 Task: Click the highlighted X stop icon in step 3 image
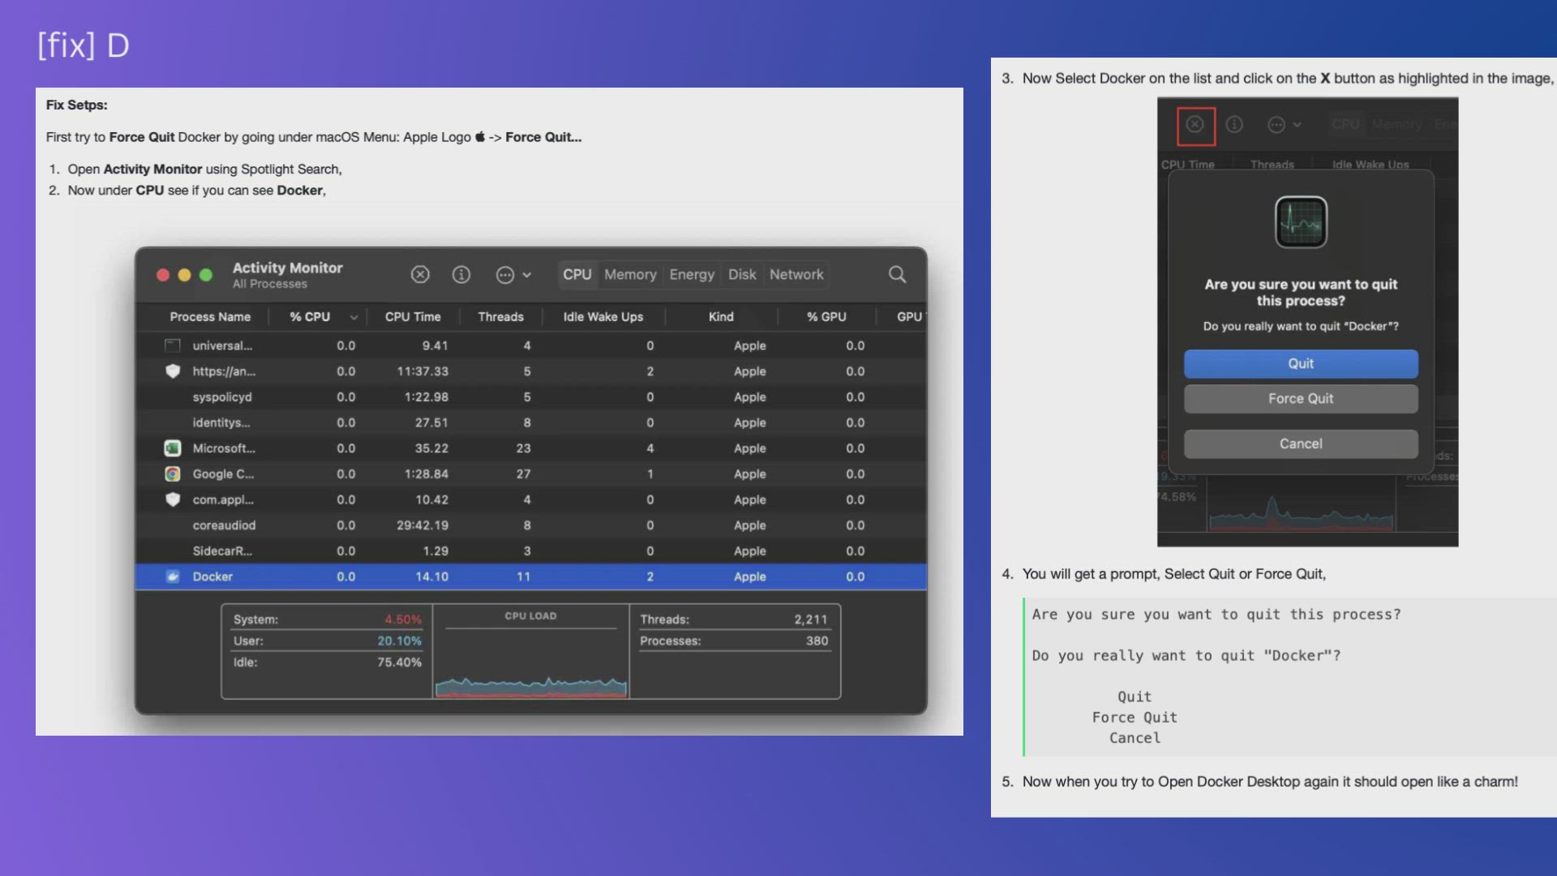[1195, 125]
